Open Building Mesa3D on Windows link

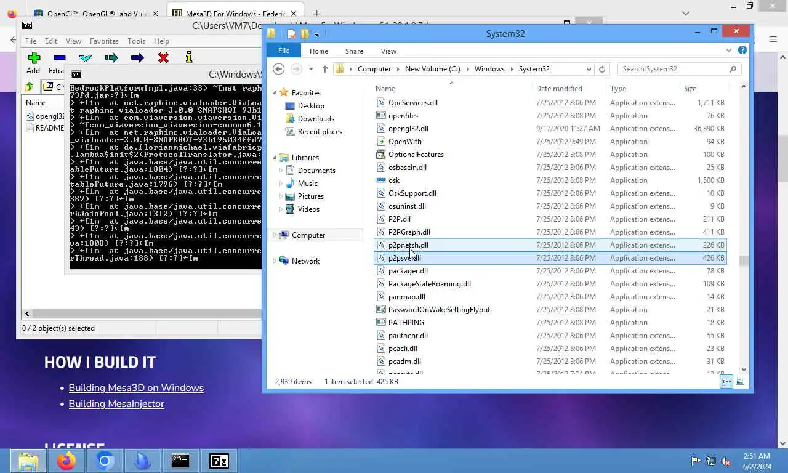(x=136, y=388)
